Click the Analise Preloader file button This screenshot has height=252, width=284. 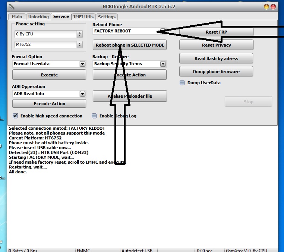(x=130, y=96)
